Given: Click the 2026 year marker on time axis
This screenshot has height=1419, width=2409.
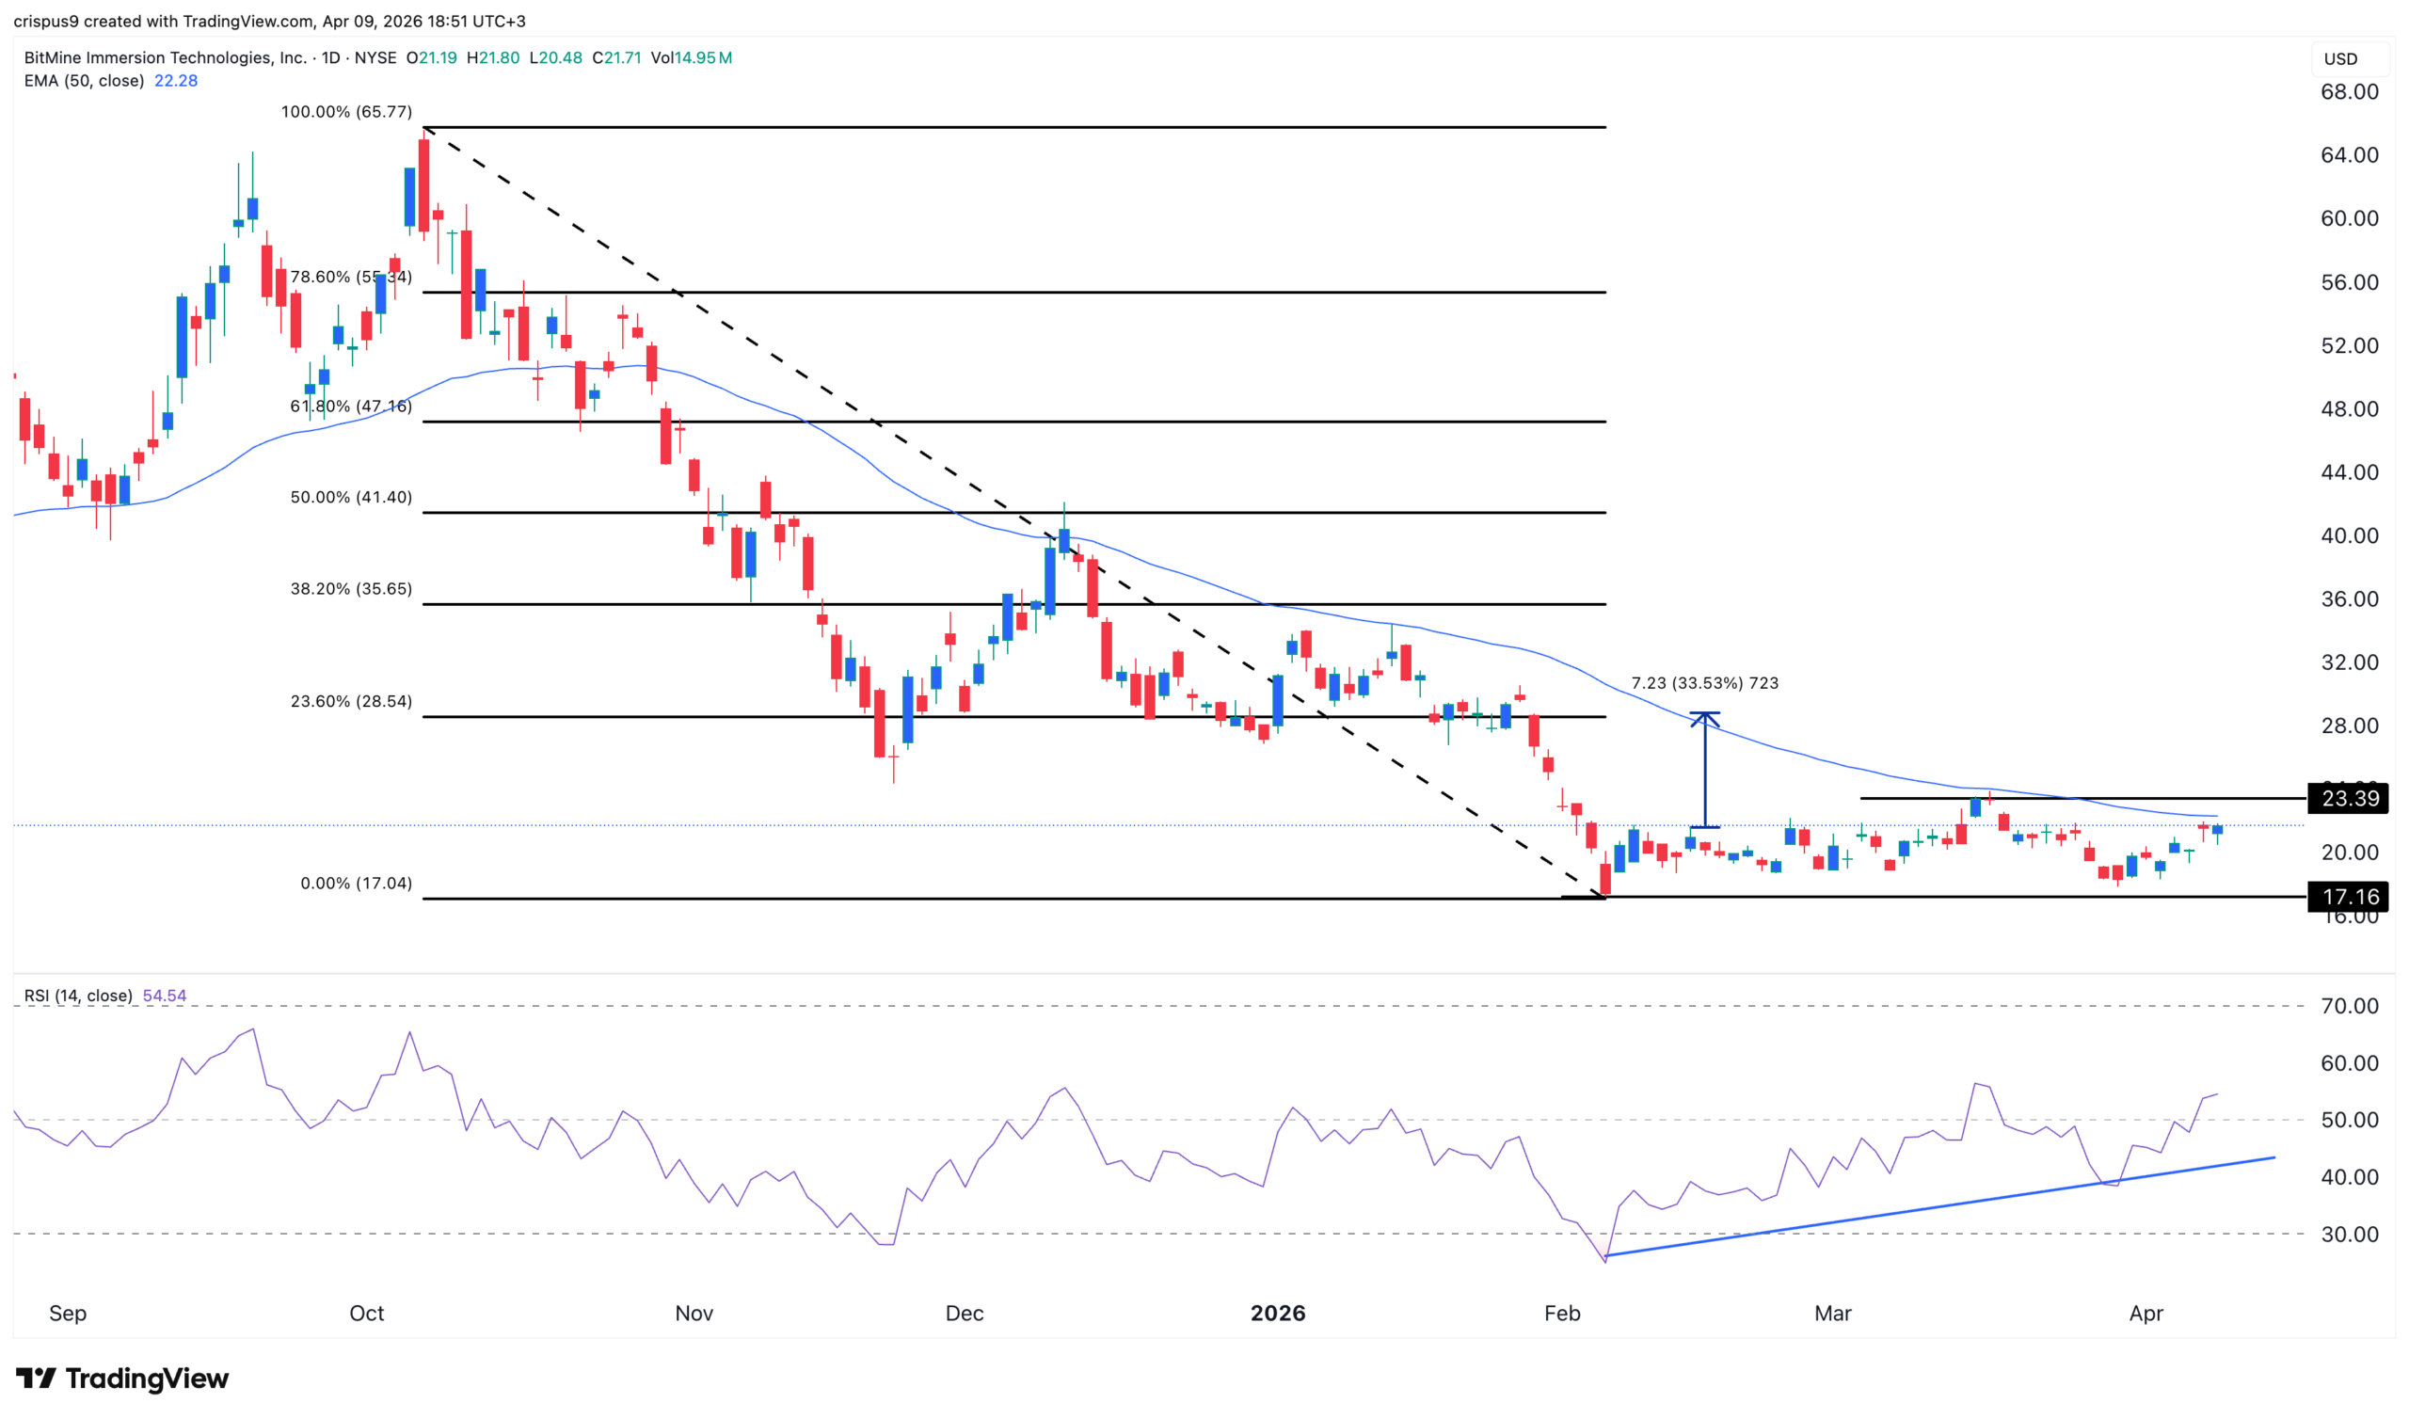Looking at the screenshot, I should [x=1277, y=1313].
